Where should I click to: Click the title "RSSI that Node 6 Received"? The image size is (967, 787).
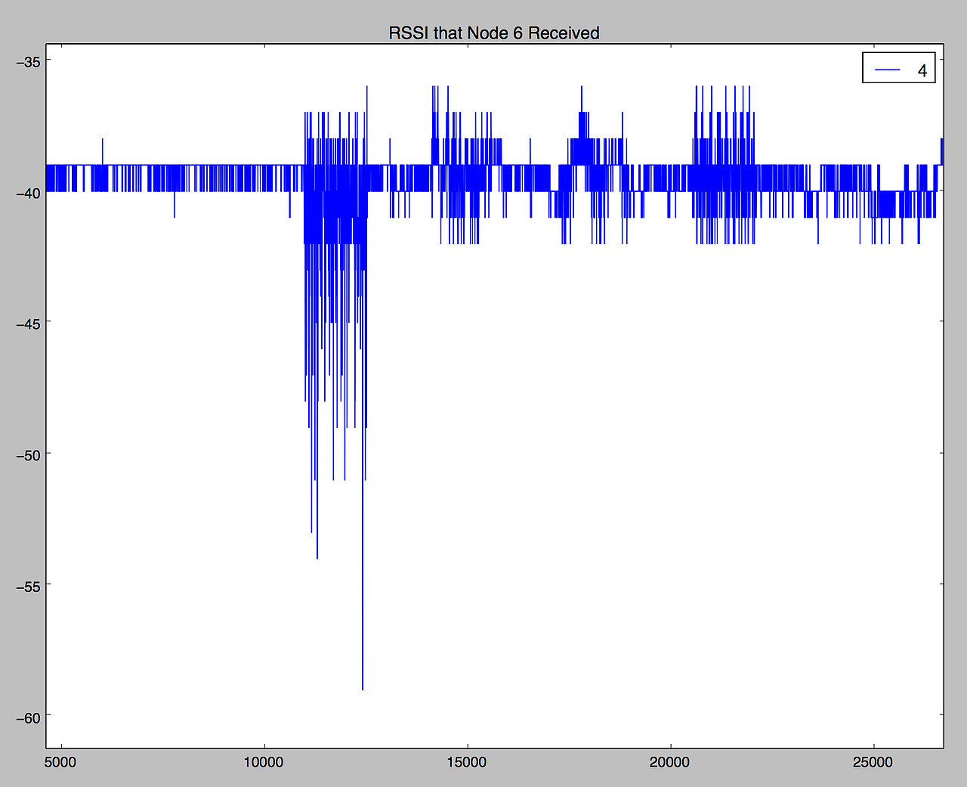[x=494, y=33]
